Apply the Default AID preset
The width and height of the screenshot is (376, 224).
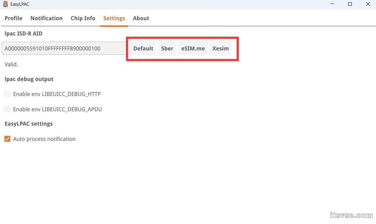click(143, 48)
